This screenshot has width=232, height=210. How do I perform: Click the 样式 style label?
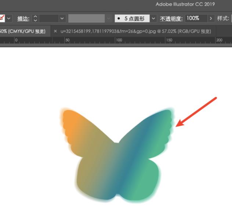[x=223, y=19]
